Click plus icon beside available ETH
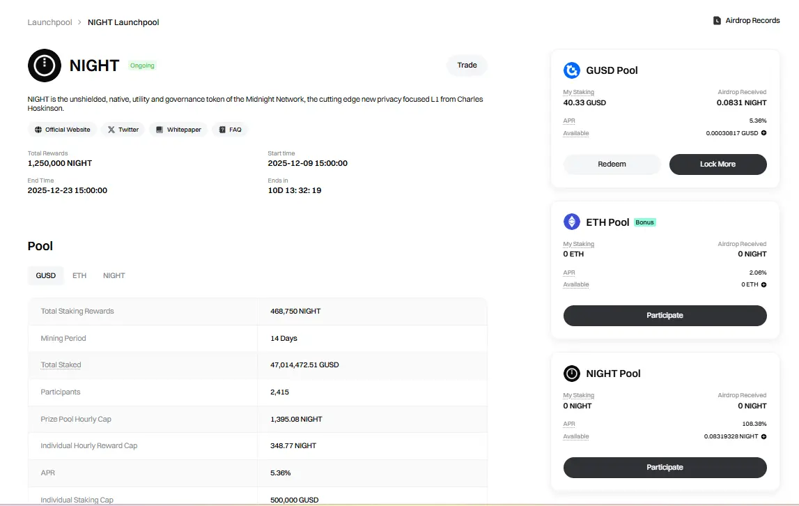The image size is (799, 506). [x=763, y=284]
